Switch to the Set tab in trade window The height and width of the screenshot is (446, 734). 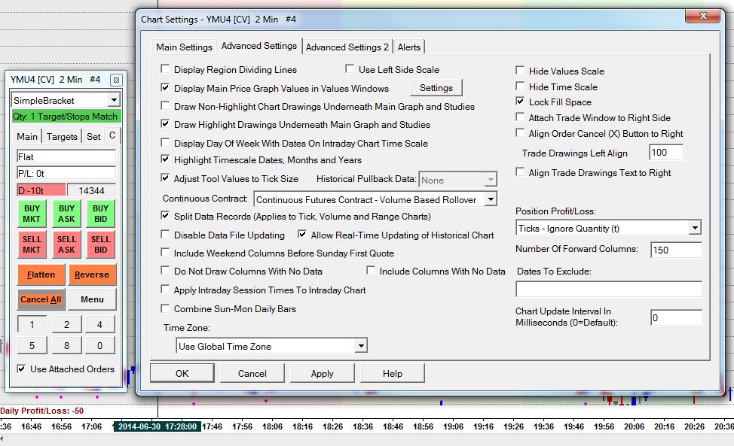pyautogui.click(x=93, y=136)
